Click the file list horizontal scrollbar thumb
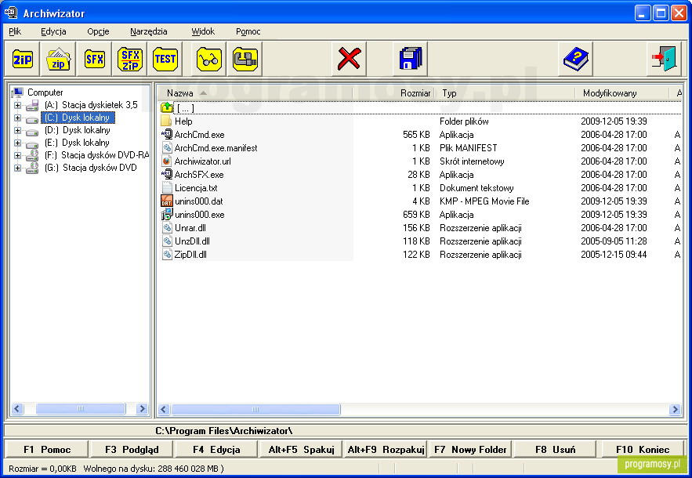 [255, 410]
